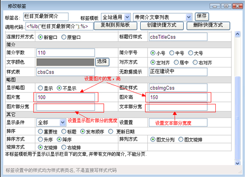Click the vertical scrollbar thumb

point(237,118)
